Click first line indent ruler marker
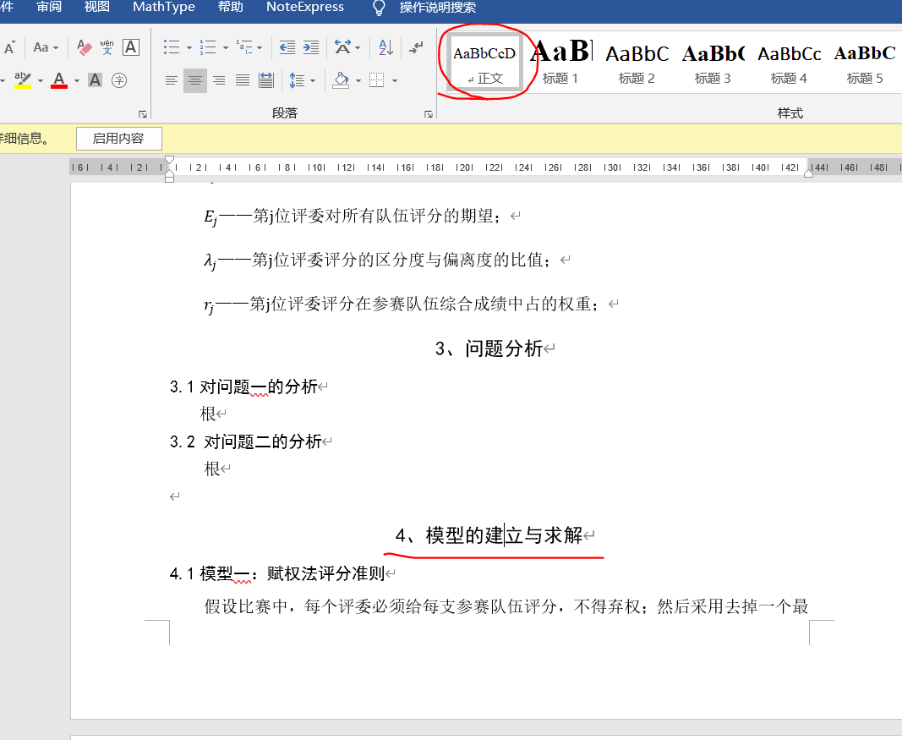 [x=169, y=160]
